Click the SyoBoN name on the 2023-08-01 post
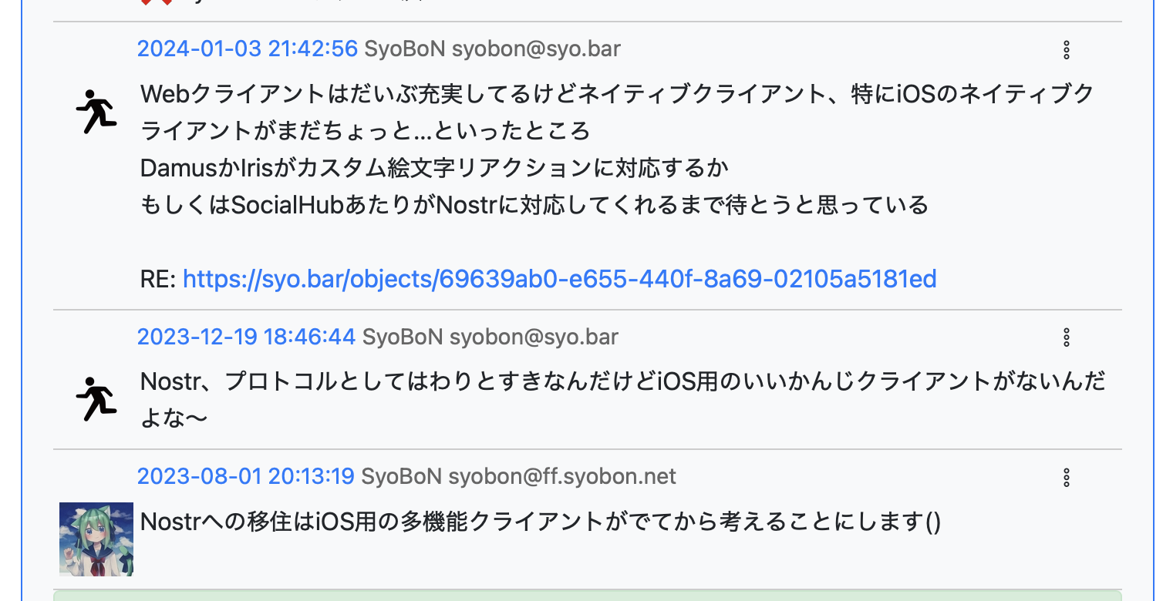The image size is (1163, 601). pyautogui.click(x=401, y=476)
